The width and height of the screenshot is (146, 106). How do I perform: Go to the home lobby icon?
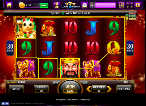click(x=9, y=5)
